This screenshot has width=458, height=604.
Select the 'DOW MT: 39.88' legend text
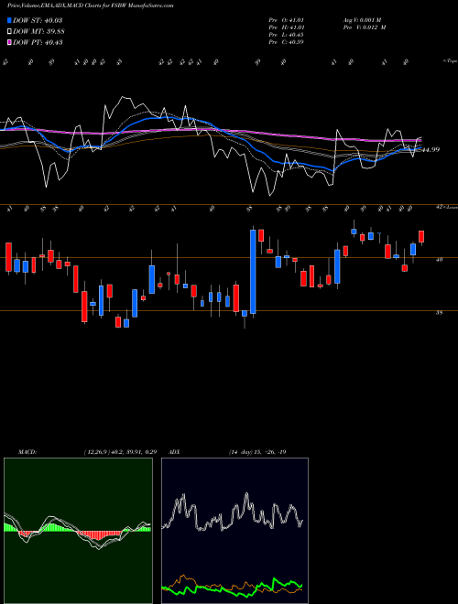(x=38, y=32)
